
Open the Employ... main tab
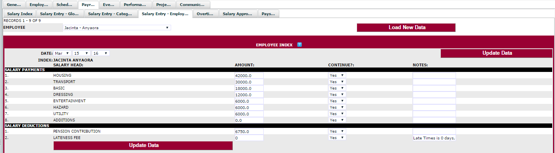[x=39, y=5]
